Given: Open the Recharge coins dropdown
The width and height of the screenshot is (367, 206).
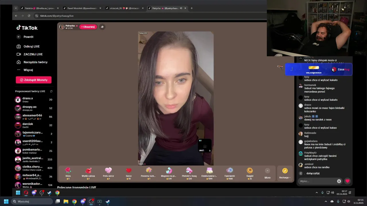Looking at the screenshot, I should [x=285, y=173].
